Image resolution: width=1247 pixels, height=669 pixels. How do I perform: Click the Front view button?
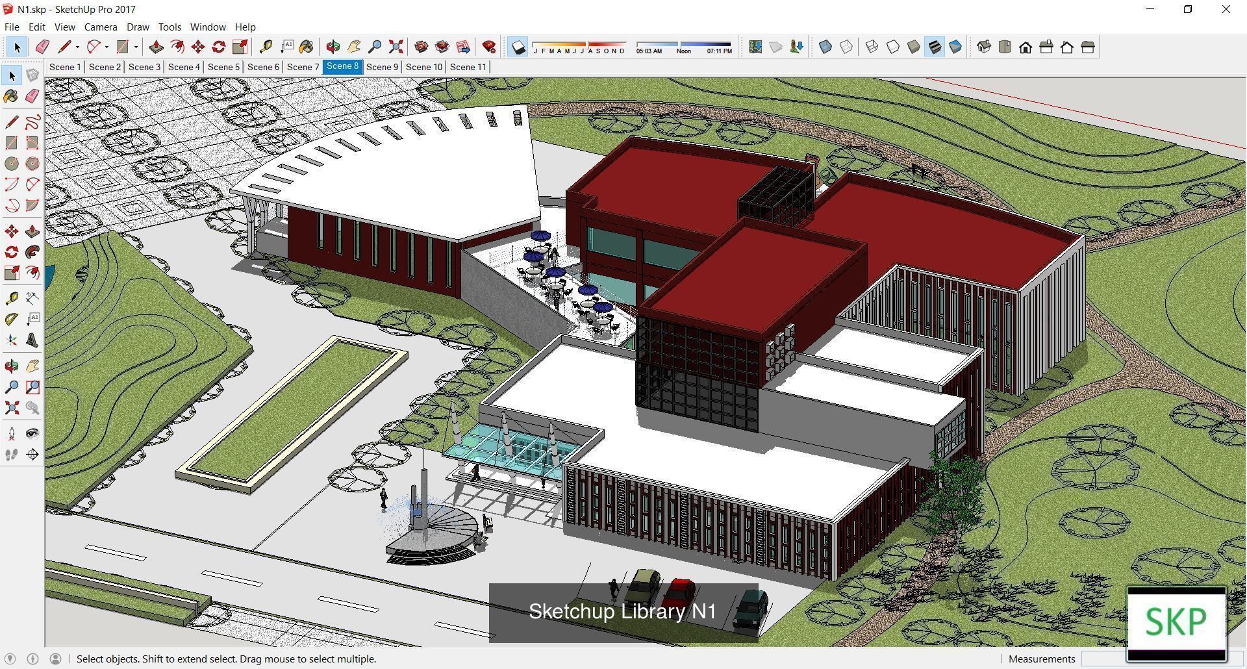coord(1026,47)
